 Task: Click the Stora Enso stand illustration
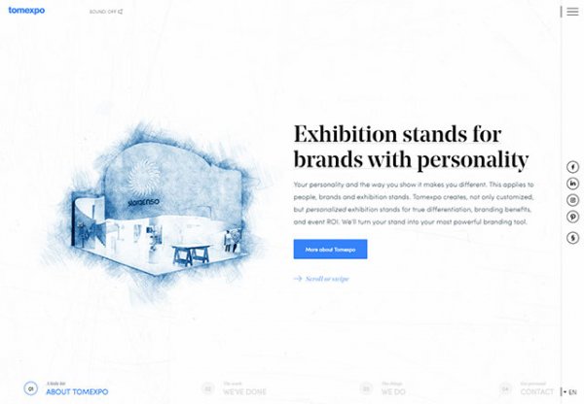tap(157, 210)
